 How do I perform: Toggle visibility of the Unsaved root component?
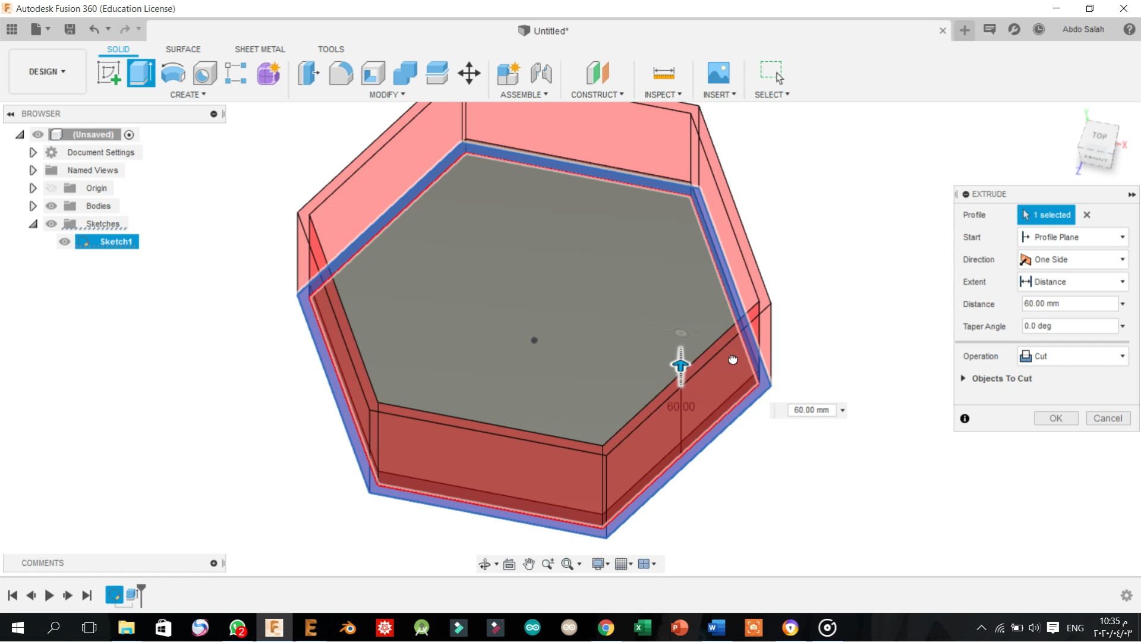[x=38, y=134]
